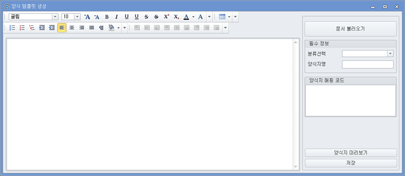This screenshot has width=405, height=176.
Task: Click the cell align middle center icon
Action: pos(177,28)
